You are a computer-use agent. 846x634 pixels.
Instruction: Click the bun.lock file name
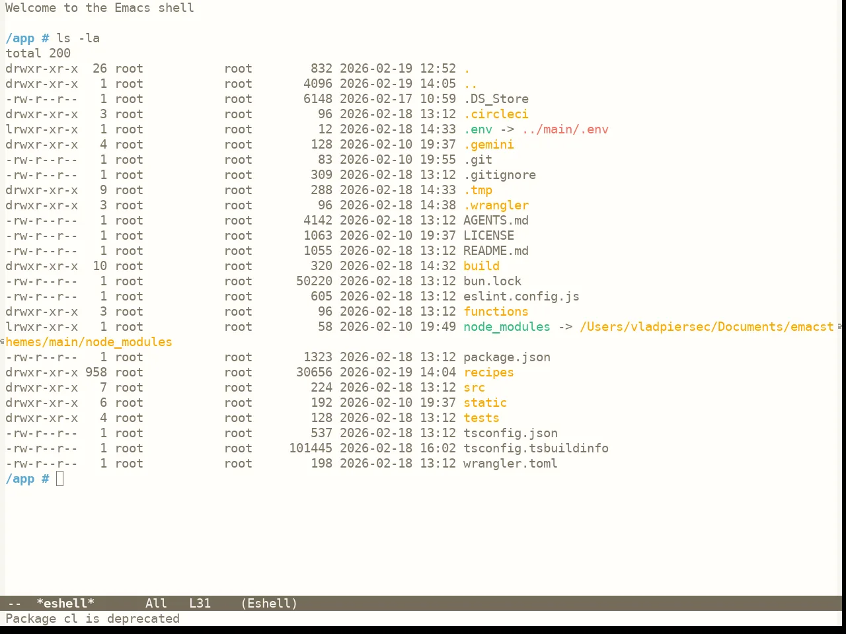point(492,281)
